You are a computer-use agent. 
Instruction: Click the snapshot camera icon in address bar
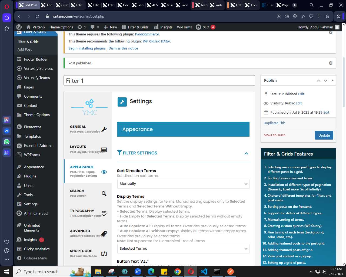(x=287, y=16)
